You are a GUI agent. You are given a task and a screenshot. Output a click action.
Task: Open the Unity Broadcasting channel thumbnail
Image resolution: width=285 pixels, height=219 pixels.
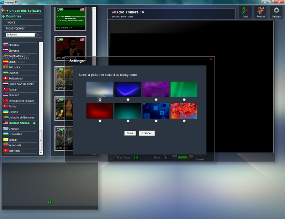tap(70, 48)
